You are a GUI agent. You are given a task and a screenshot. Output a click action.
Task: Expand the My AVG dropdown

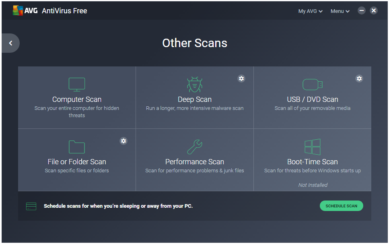pos(310,11)
